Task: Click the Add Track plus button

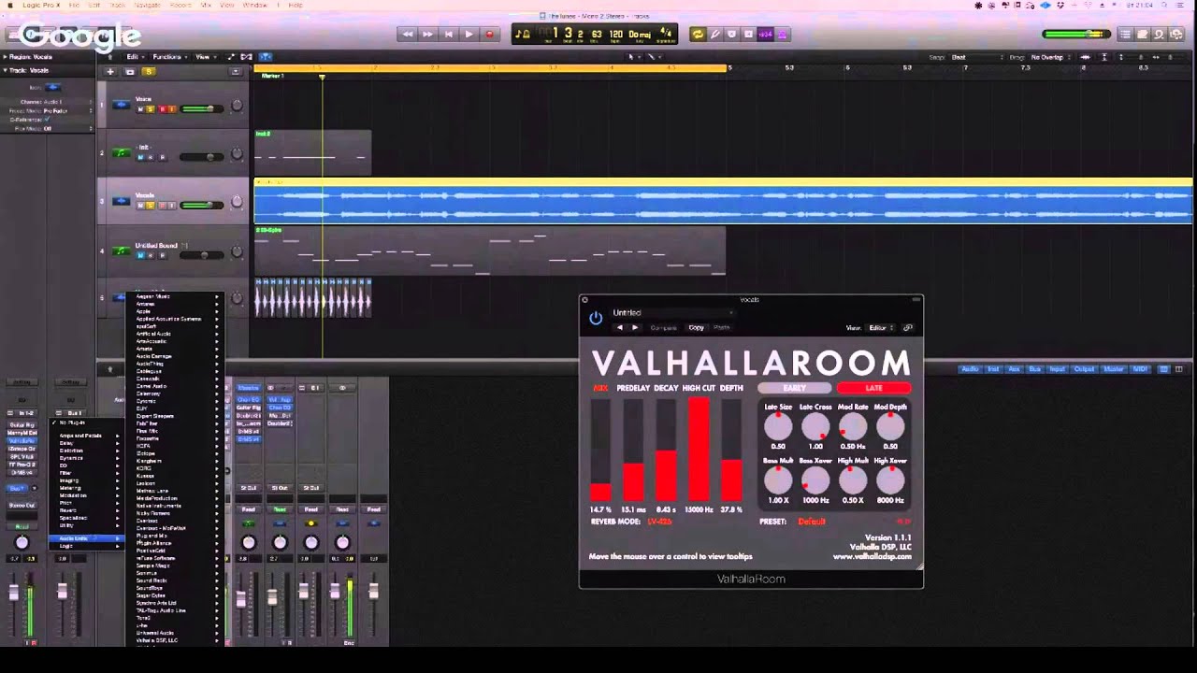Action: (110, 71)
